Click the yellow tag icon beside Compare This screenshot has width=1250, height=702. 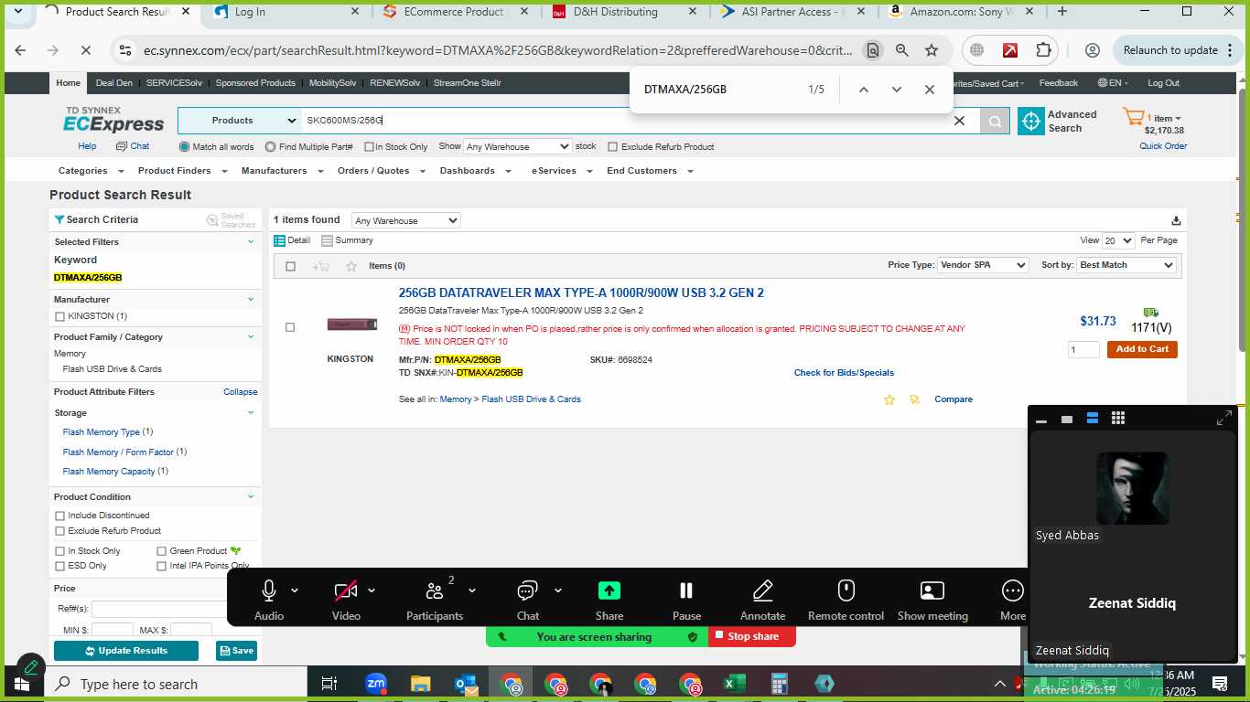(914, 399)
